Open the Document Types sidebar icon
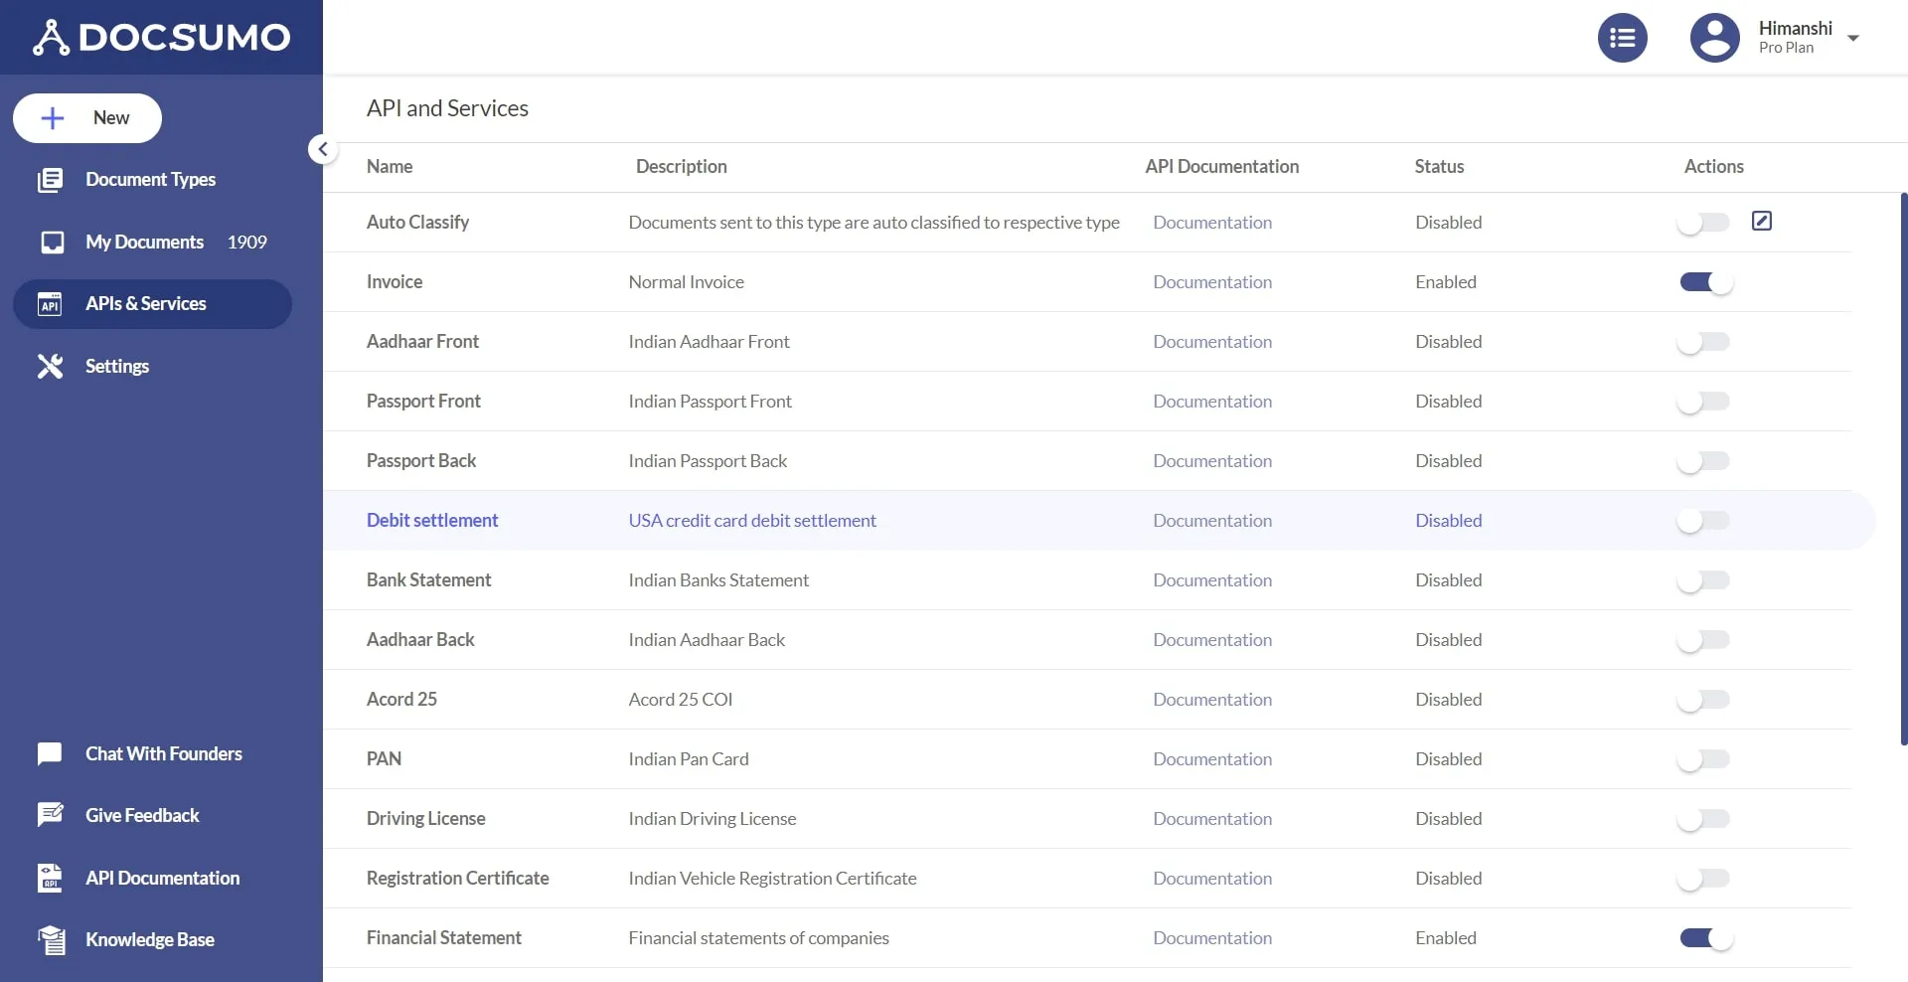1908x982 pixels. coord(51,180)
